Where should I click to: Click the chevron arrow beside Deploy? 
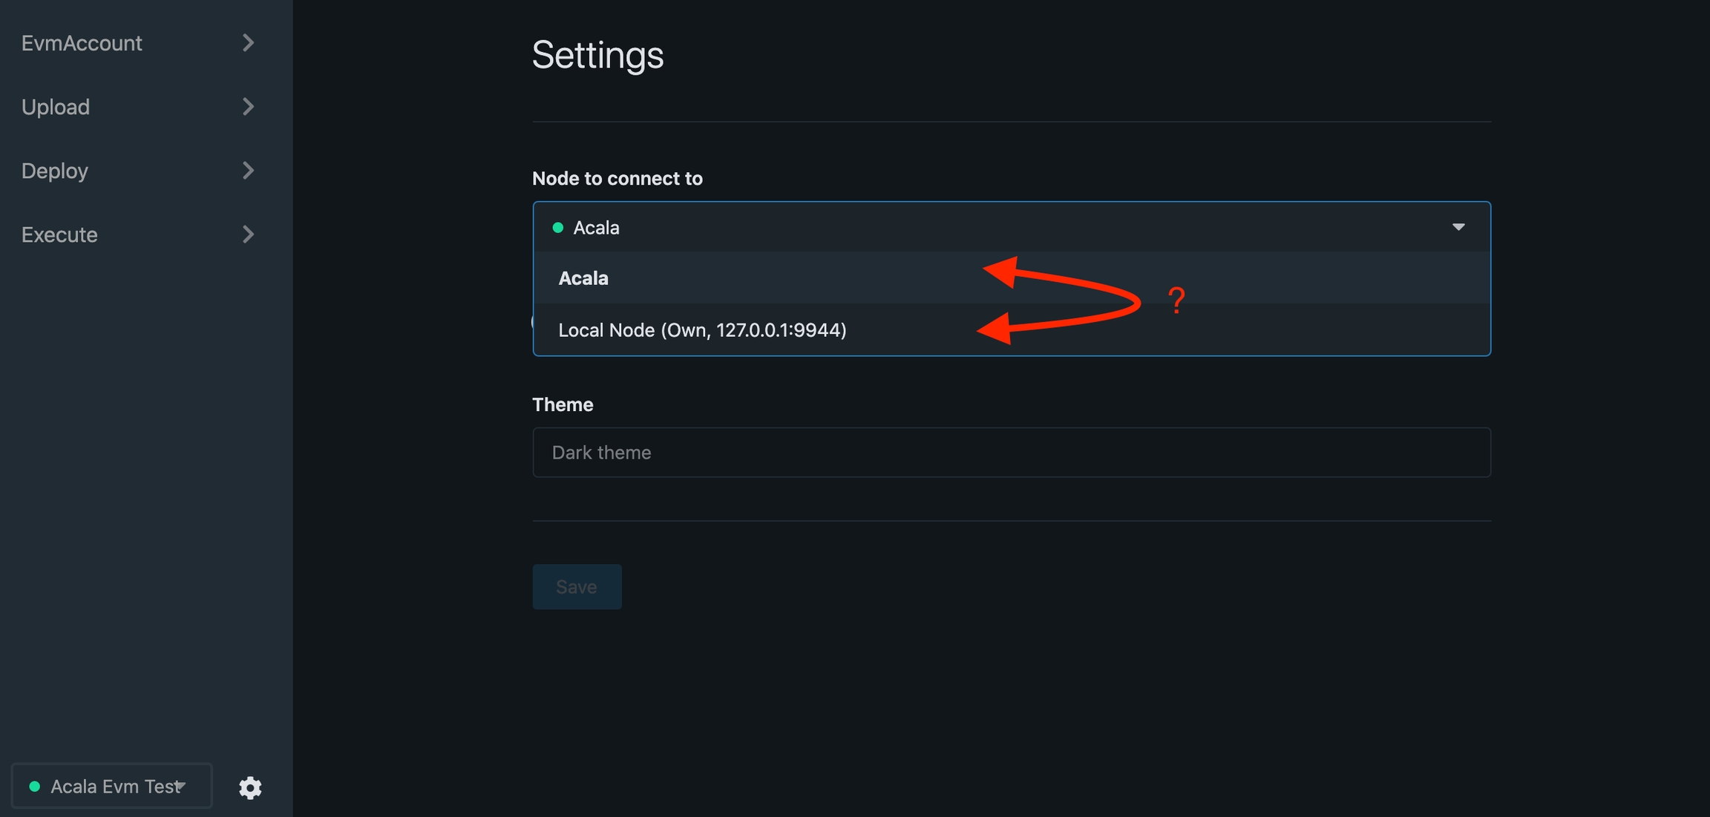(x=249, y=171)
